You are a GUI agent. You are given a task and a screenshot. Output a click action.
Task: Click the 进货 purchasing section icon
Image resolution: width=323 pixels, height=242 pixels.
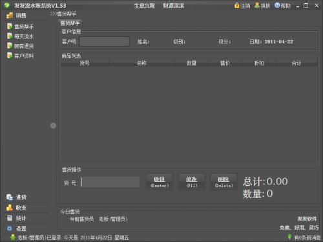(x=10, y=197)
